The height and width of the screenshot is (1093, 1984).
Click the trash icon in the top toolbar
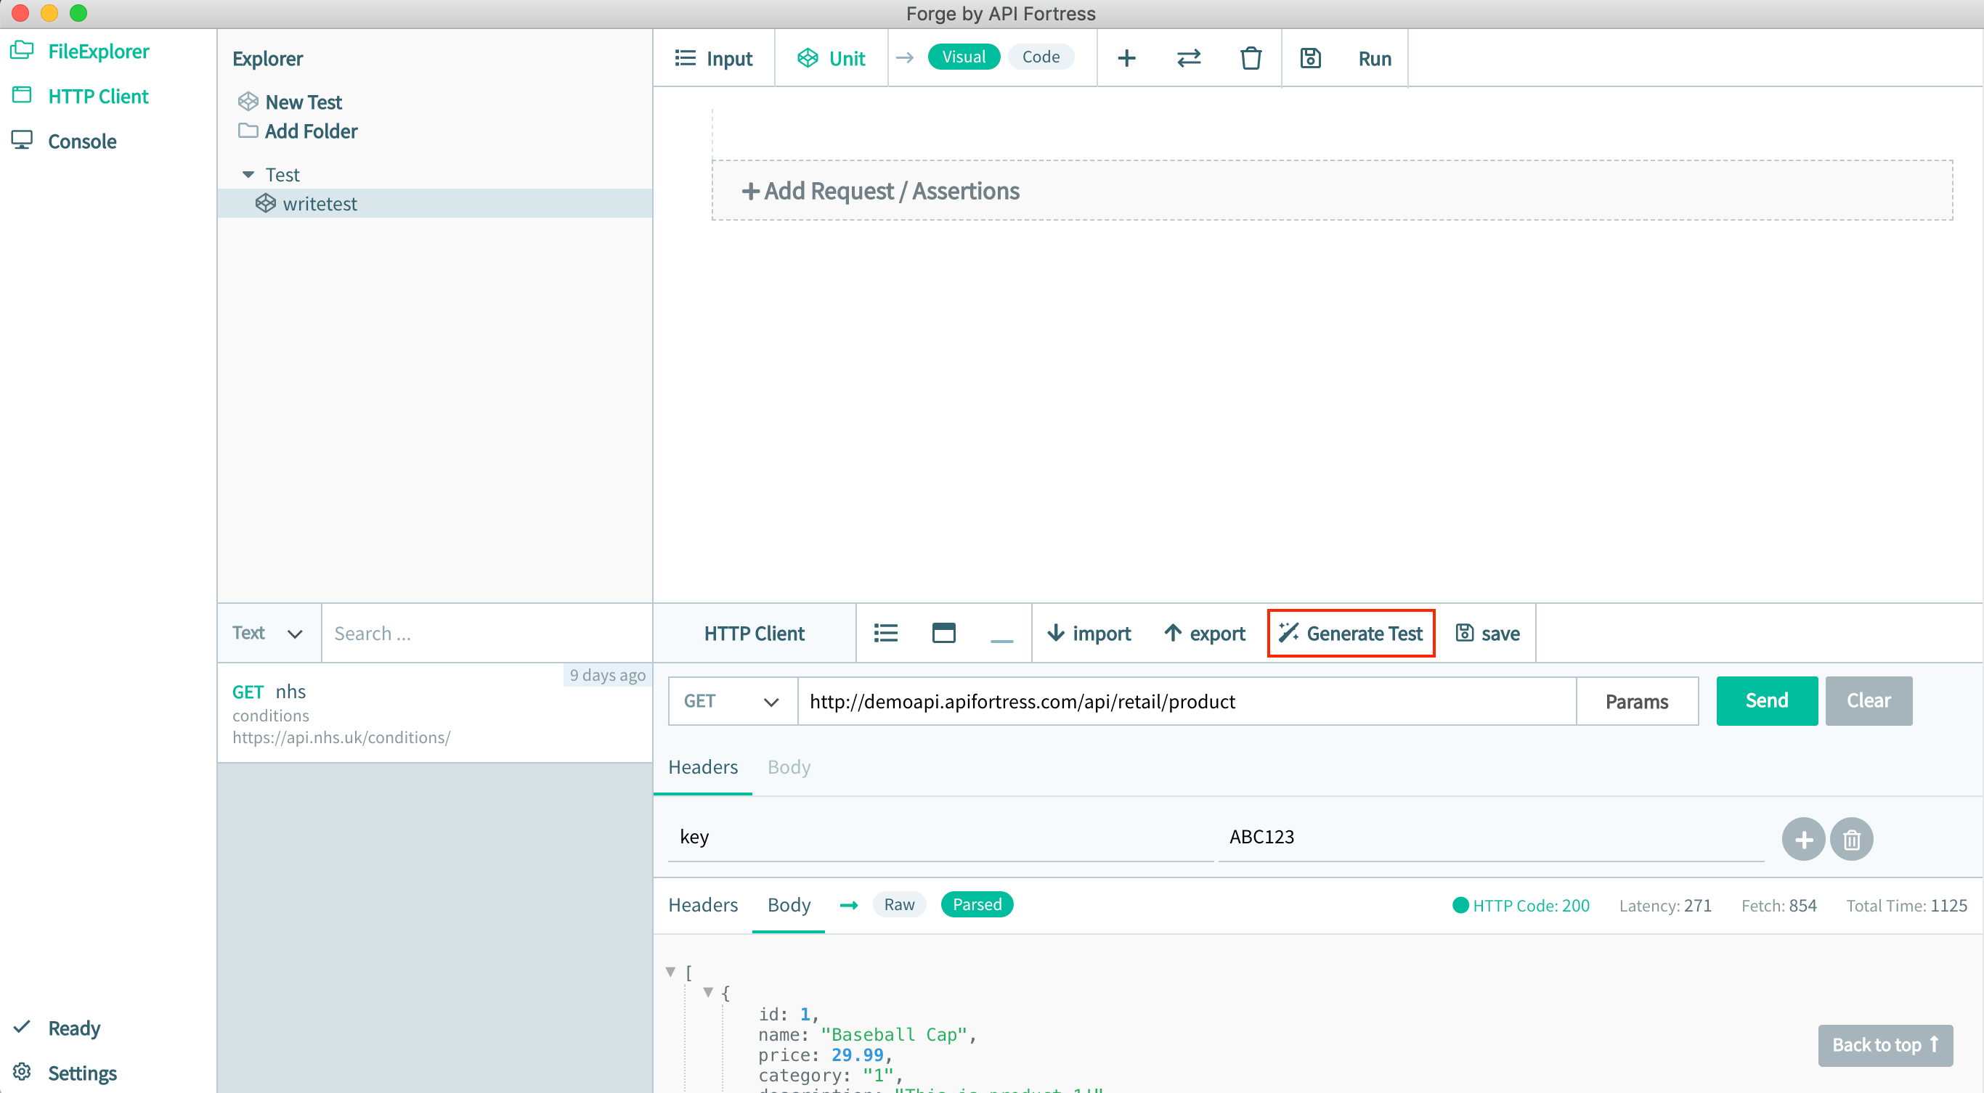[1250, 59]
